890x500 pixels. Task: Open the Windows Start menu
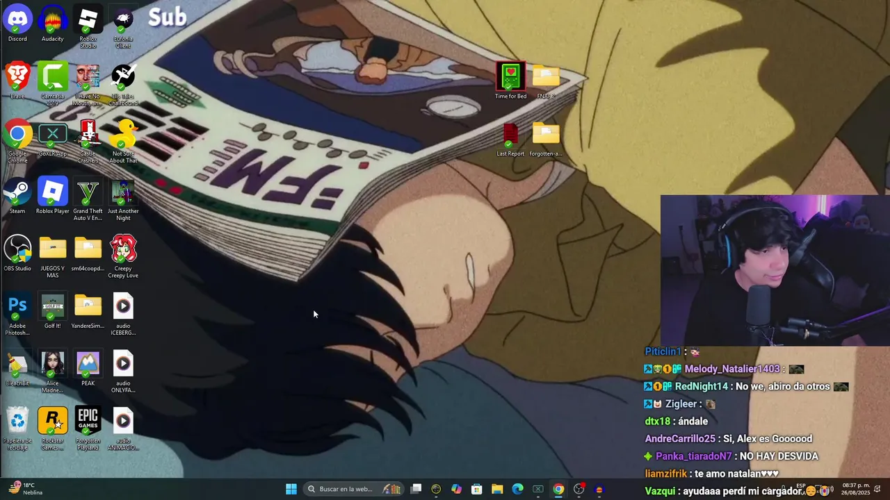point(291,489)
